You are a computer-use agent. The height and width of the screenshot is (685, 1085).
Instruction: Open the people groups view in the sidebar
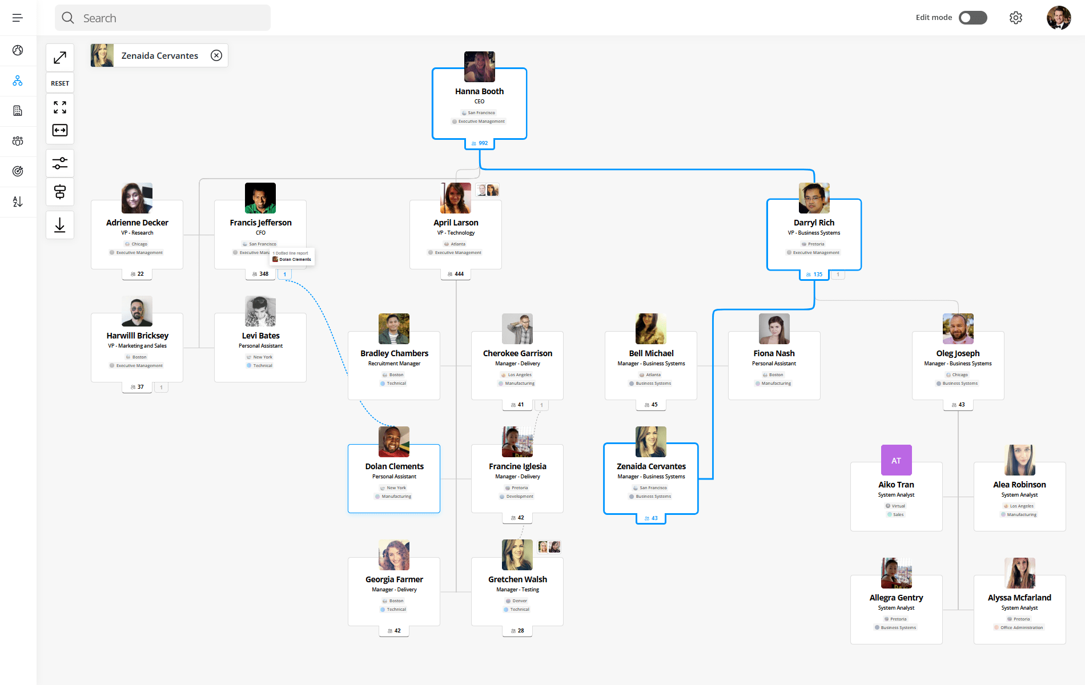(18, 141)
